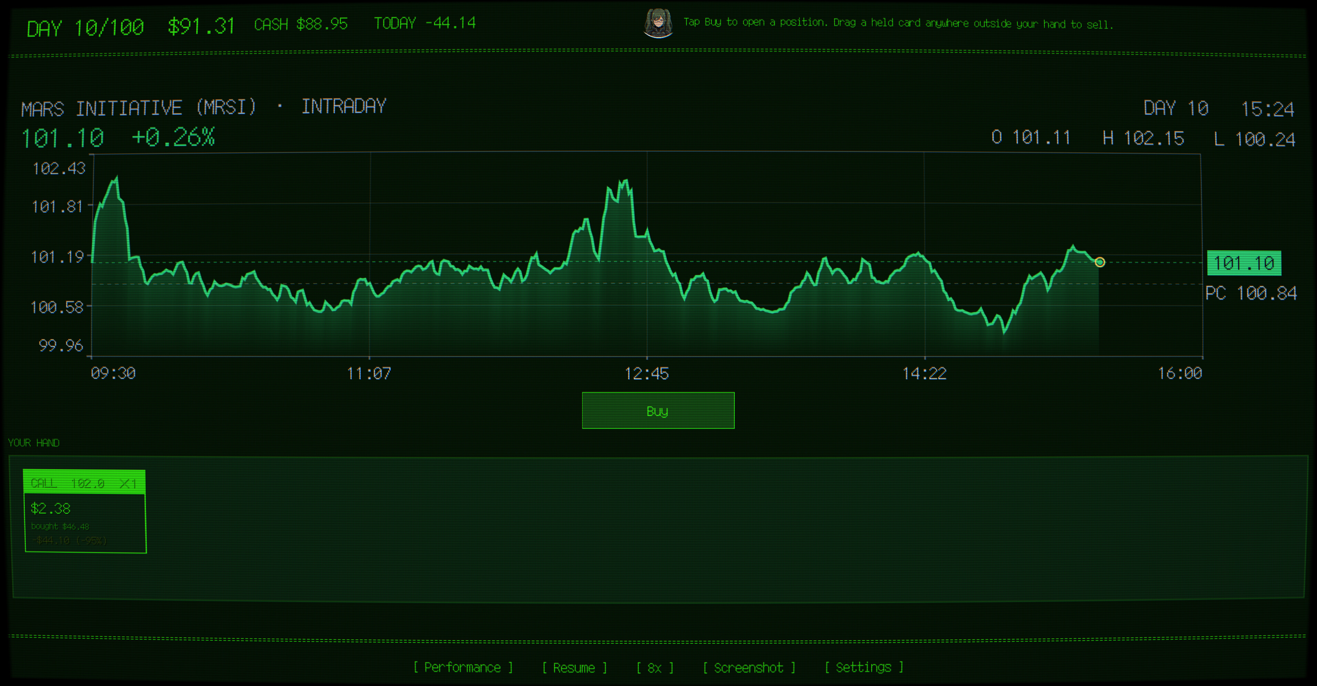Click the PC 100.84 previous close label
Image resolution: width=1317 pixels, height=686 pixels.
pyautogui.click(x=1251, y=293)
